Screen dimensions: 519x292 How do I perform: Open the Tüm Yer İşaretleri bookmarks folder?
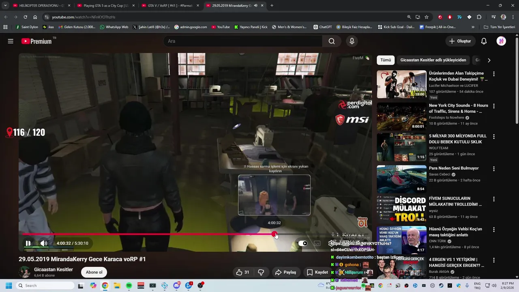pos(500,27)
